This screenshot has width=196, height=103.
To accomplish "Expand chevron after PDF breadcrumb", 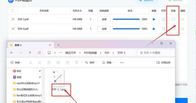I will click(113, 53).
